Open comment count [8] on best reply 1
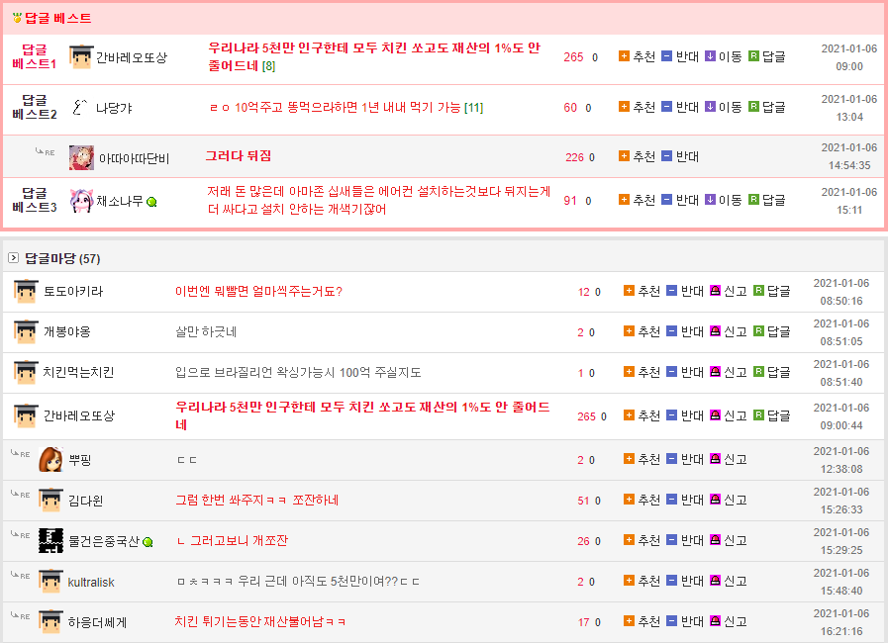Viewport: 889px width, 643px height. (x=269, y=66)
